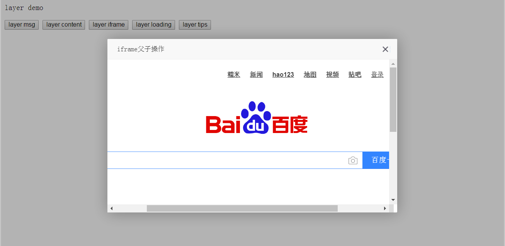Viewport: 505px width, 246px height.
Task: Open the 贴吧 link
Action: tap(355, 74)
